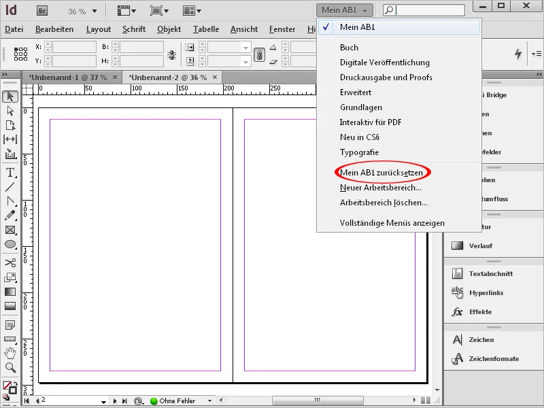Click the Quick Apply lightning icon
Viewport: 544px width, 408px height.
click(x=518, y=54)
